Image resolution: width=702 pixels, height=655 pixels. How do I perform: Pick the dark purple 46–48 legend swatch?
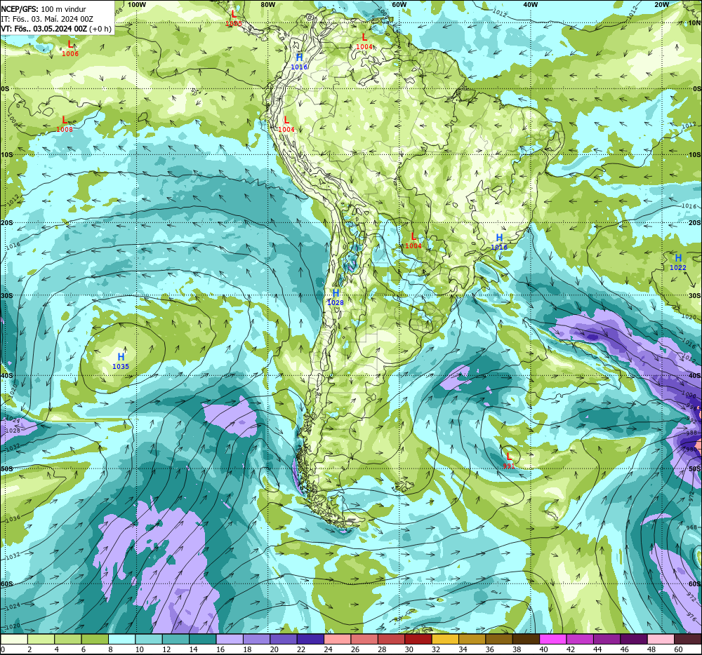pyautogui.click(x=633, y=640)
